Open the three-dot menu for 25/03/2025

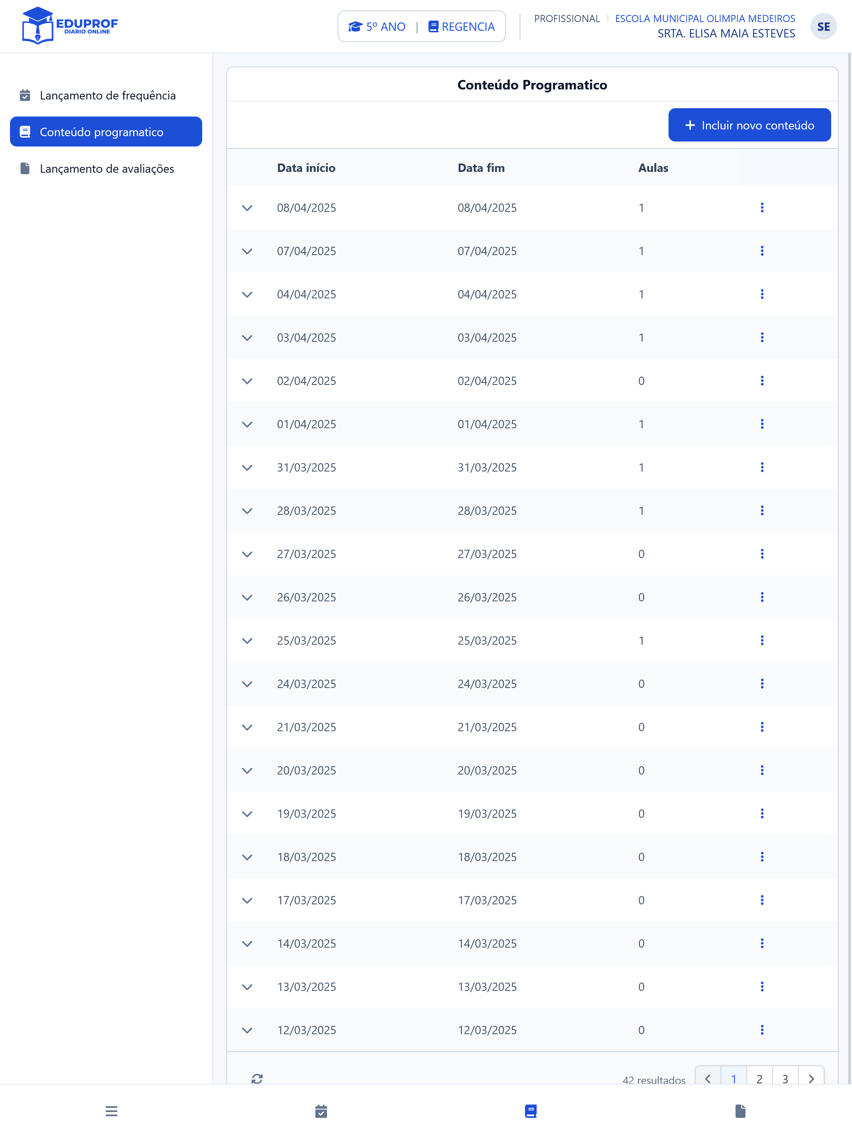762,640
